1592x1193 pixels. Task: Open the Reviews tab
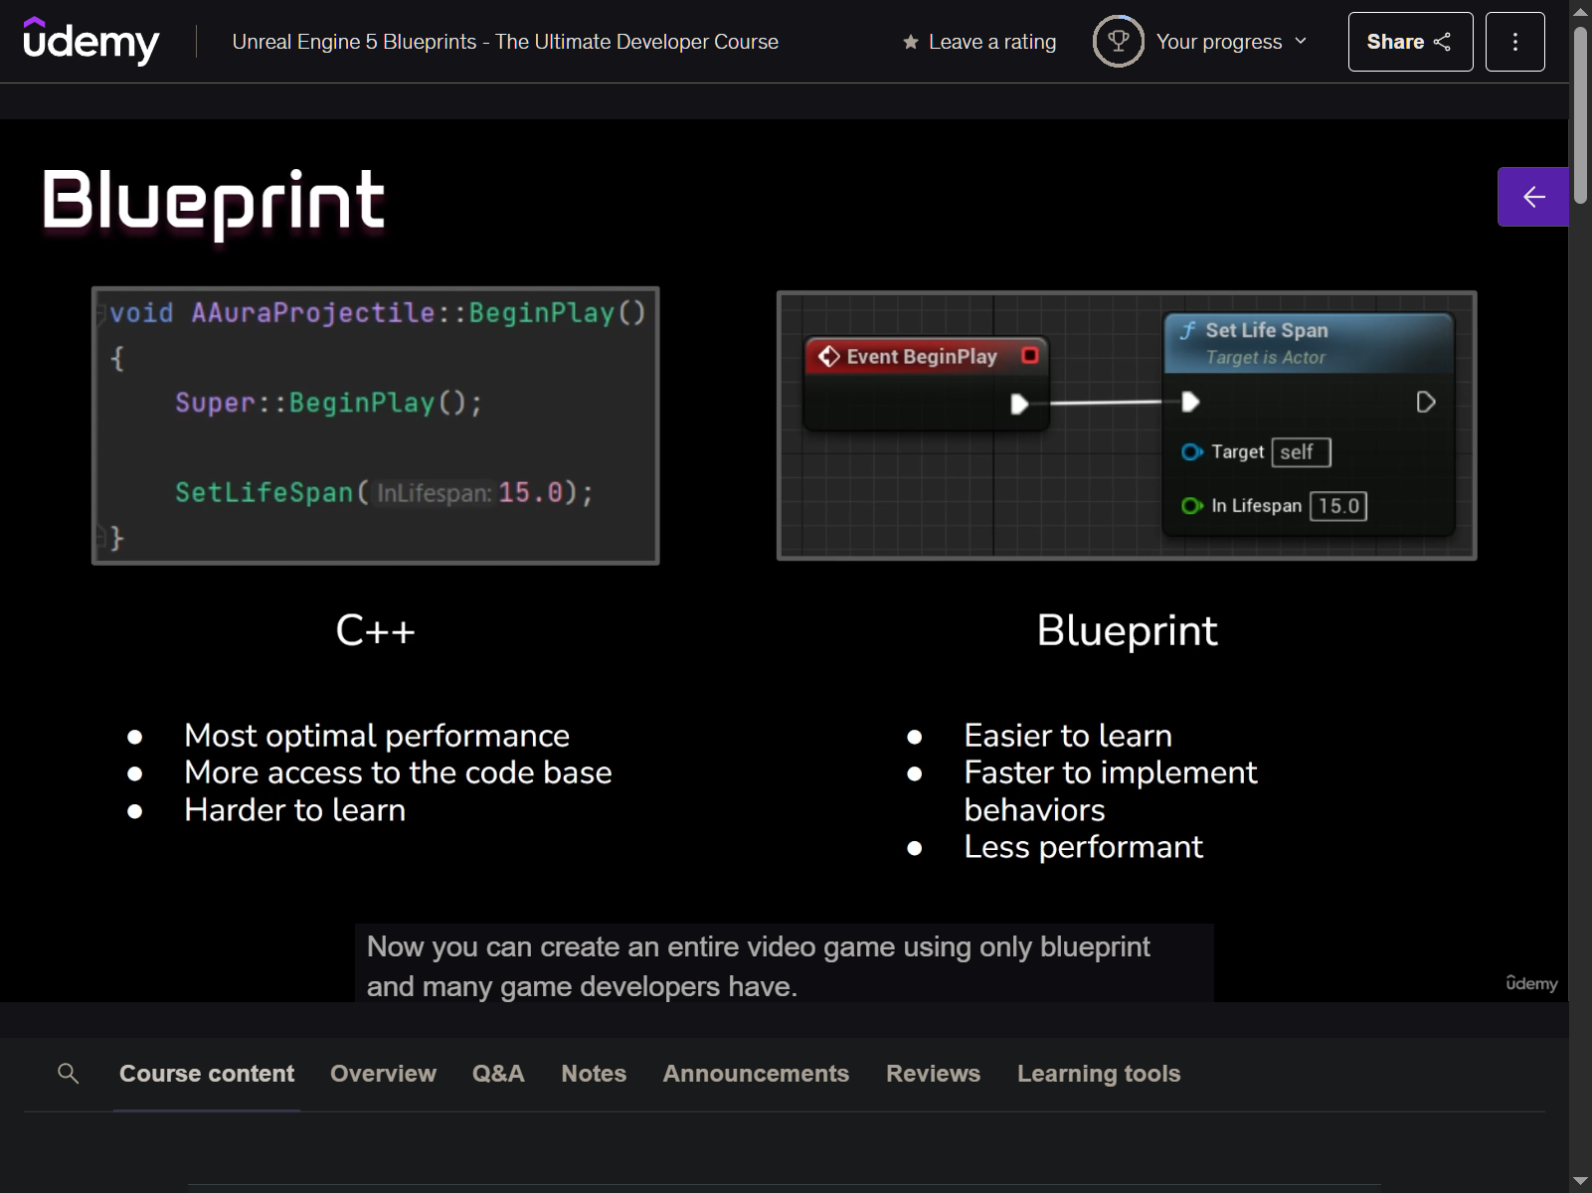coord(933,1074)
